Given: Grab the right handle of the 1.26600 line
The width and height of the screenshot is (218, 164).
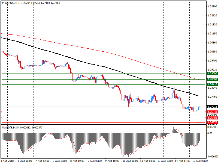Looking at the screenshot, I should point(206,118).
